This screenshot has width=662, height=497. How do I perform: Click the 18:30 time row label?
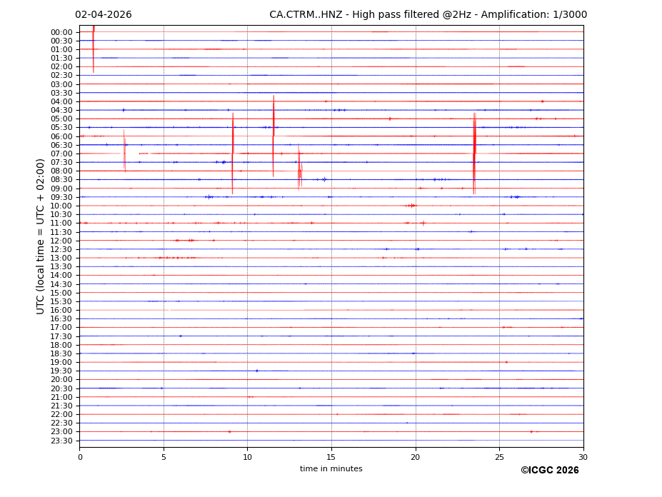point(61,353)
